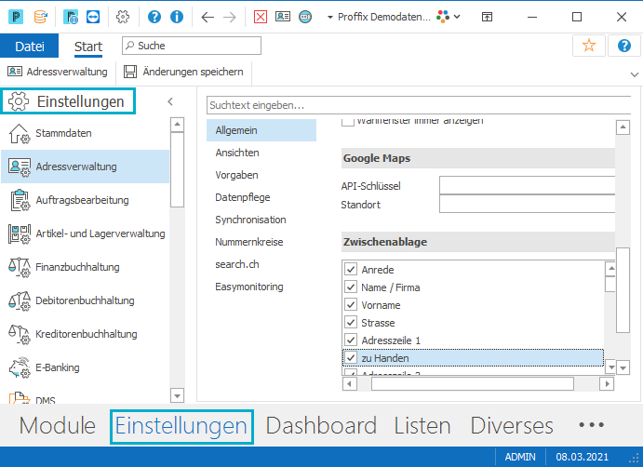The image size is (643, 467).
Task: Click the API-Schlüssel input field
Action: tap(527, 185)
